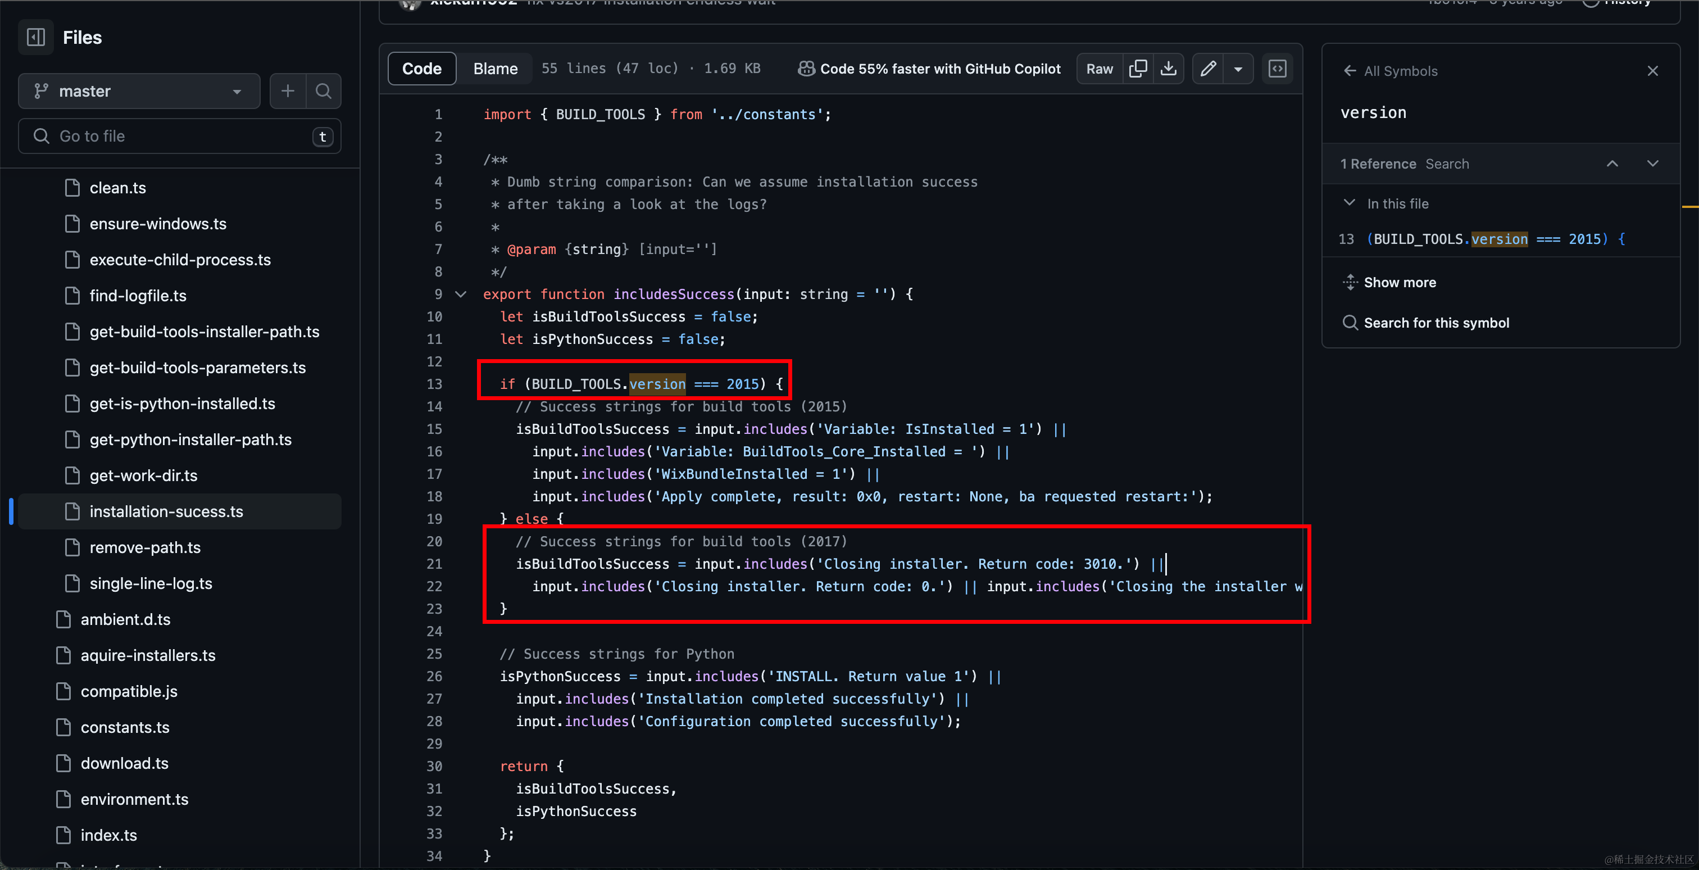This screenshot has width=1699, height=870.
Task: Click the isPythonSuccess declaration on line 11
Action: pyautogui.click(x=592, y=339)
